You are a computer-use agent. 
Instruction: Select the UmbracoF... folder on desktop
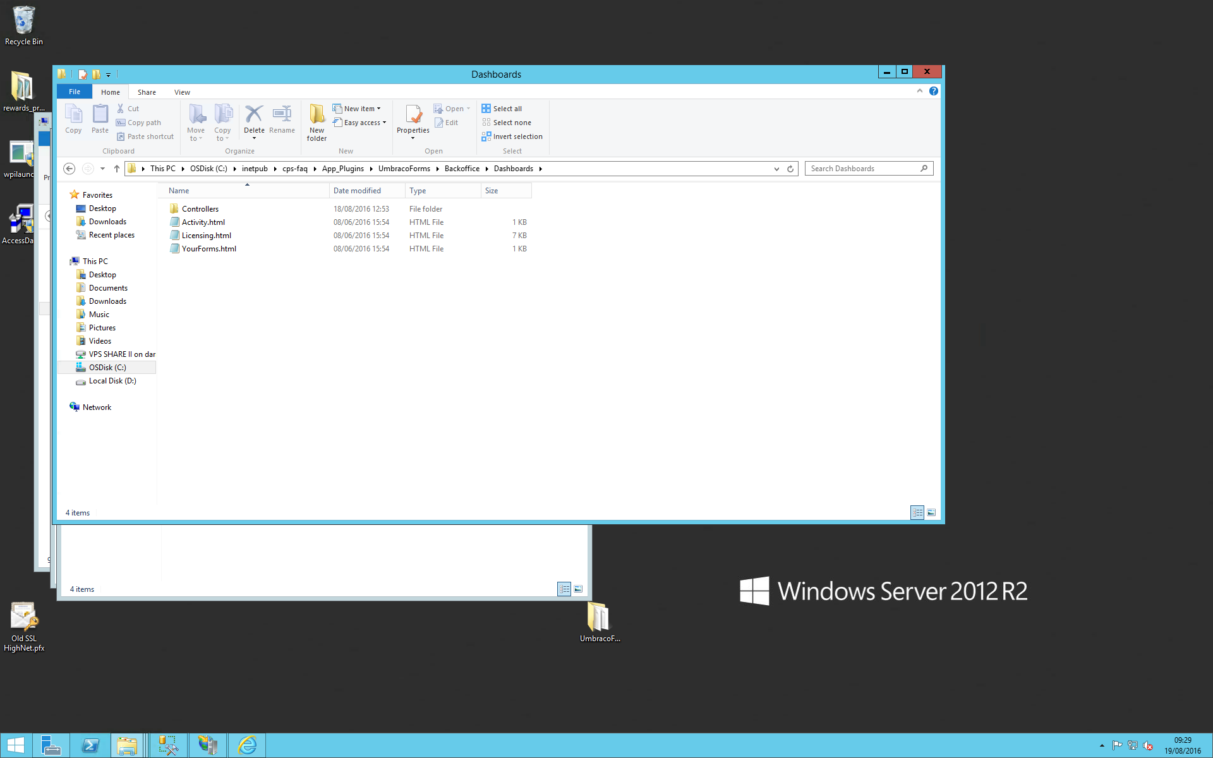pyautogui.click(x=600, y=622)
